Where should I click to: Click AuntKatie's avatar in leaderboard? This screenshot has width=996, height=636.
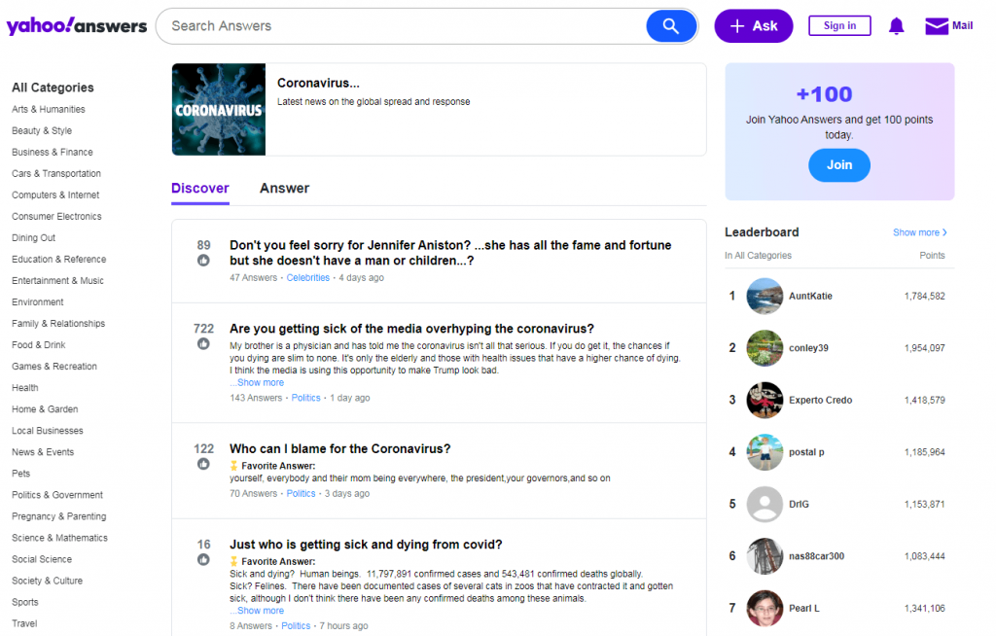pos(765,296)
